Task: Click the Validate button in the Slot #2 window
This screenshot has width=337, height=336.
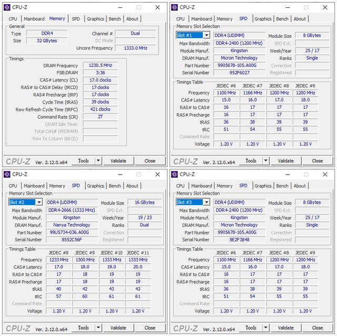Action: 118,328
